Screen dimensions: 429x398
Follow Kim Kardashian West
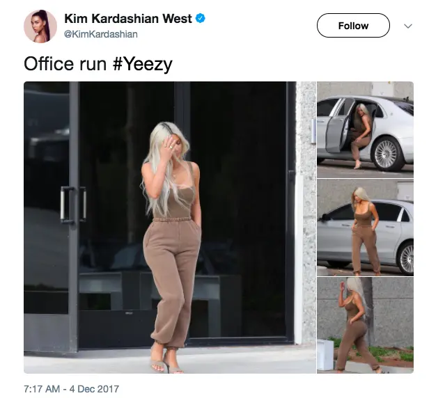(353, 26)
